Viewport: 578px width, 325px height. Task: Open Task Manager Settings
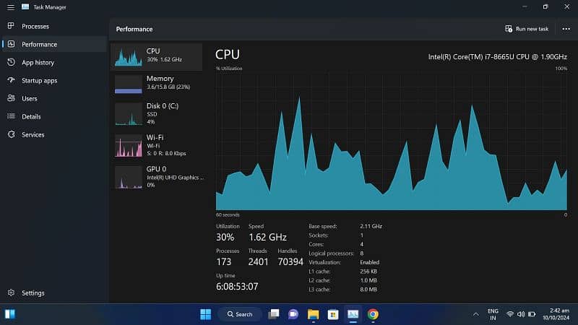pyautogui.click(x=33, y=293)
